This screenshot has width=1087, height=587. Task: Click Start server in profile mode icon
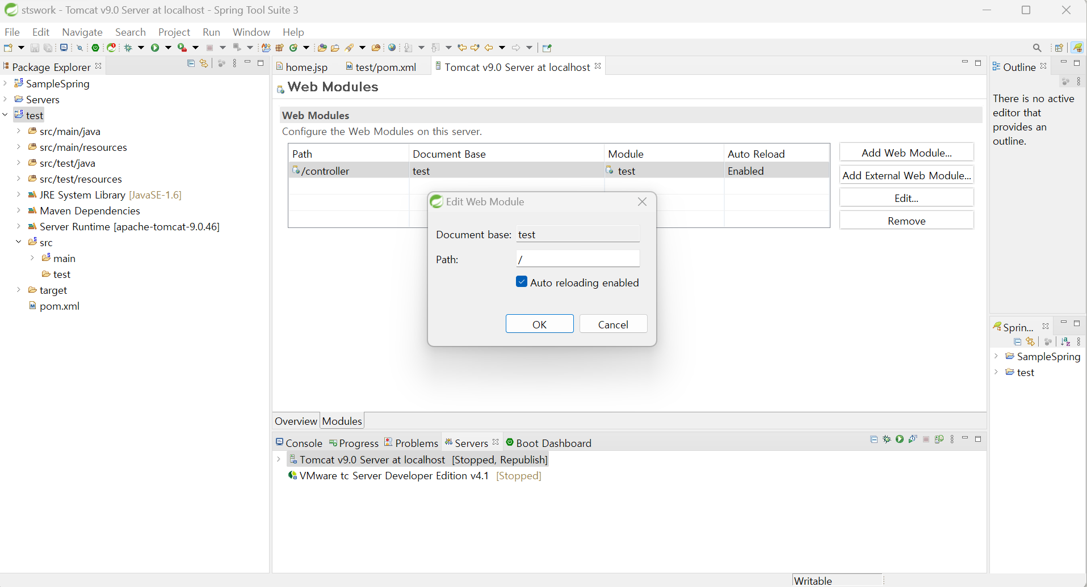913,439
